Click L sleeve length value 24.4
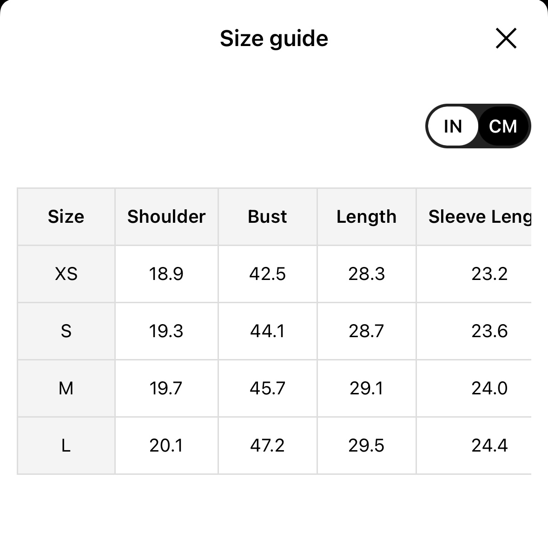This screenshot has width=548, height=559. point(489,446)
